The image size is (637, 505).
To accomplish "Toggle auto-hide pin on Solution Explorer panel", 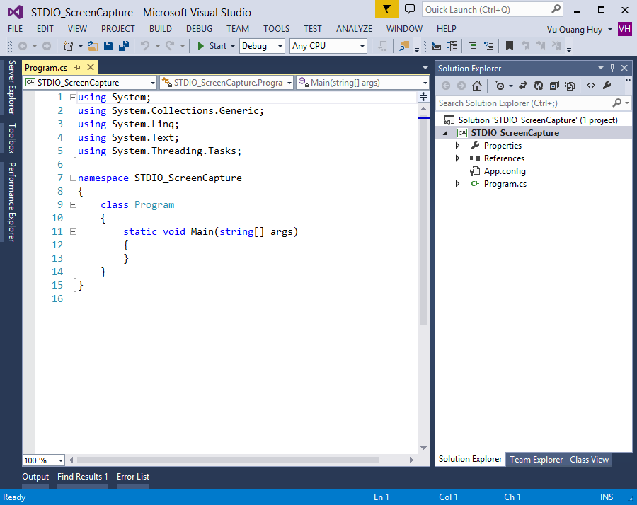I will tap(612, 68).
